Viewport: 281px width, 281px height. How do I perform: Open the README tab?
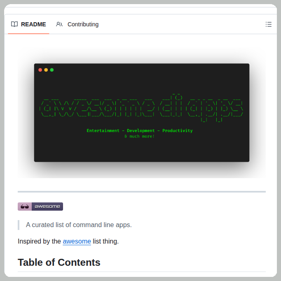click(28, 24)
